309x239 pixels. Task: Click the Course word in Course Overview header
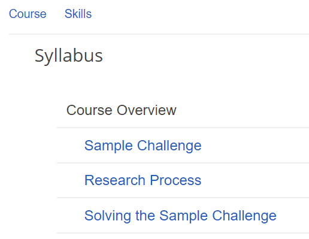coord(89,110)
